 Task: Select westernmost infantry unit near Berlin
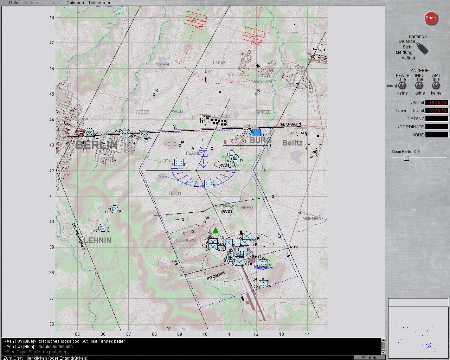click(89, 133)
